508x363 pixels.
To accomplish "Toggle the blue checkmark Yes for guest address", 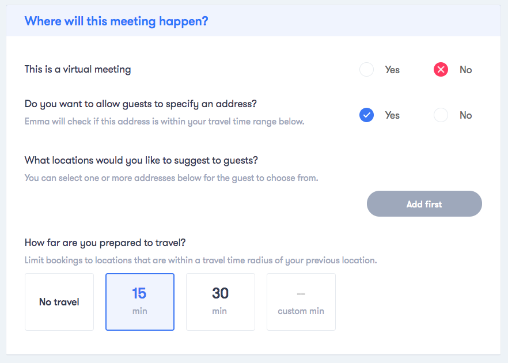I will pos(366,115).
